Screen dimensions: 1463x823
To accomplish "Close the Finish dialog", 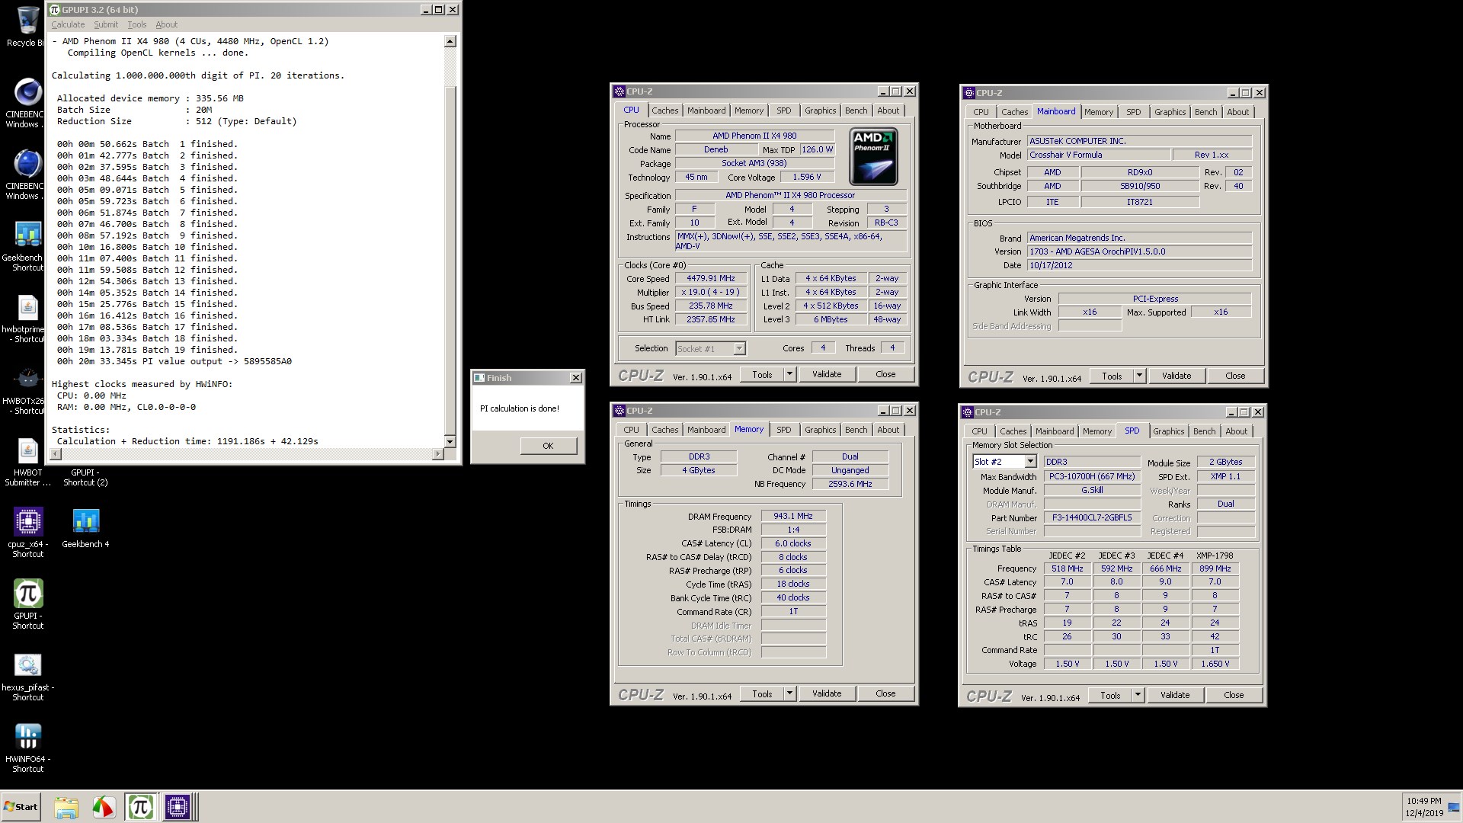I will (576, 377).
